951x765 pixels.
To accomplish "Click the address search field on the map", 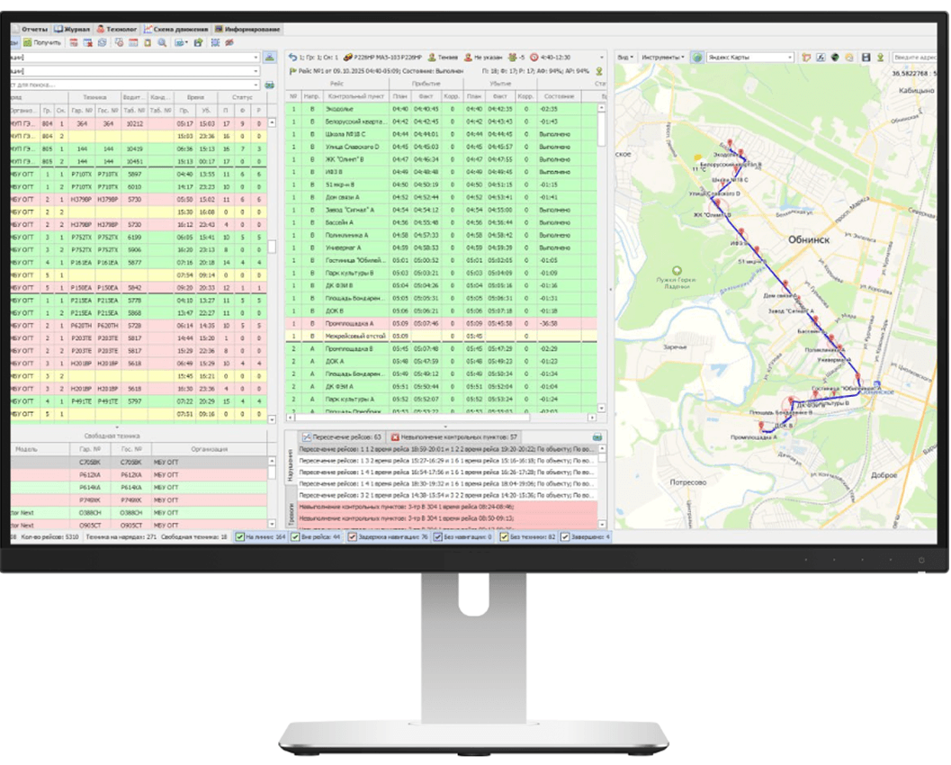I will [x=918, y=58].
